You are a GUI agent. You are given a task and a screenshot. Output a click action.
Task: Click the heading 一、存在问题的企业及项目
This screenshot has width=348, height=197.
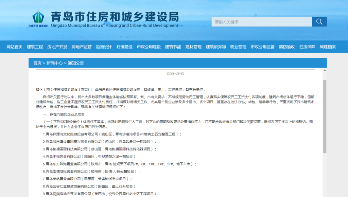coord(64,114)
